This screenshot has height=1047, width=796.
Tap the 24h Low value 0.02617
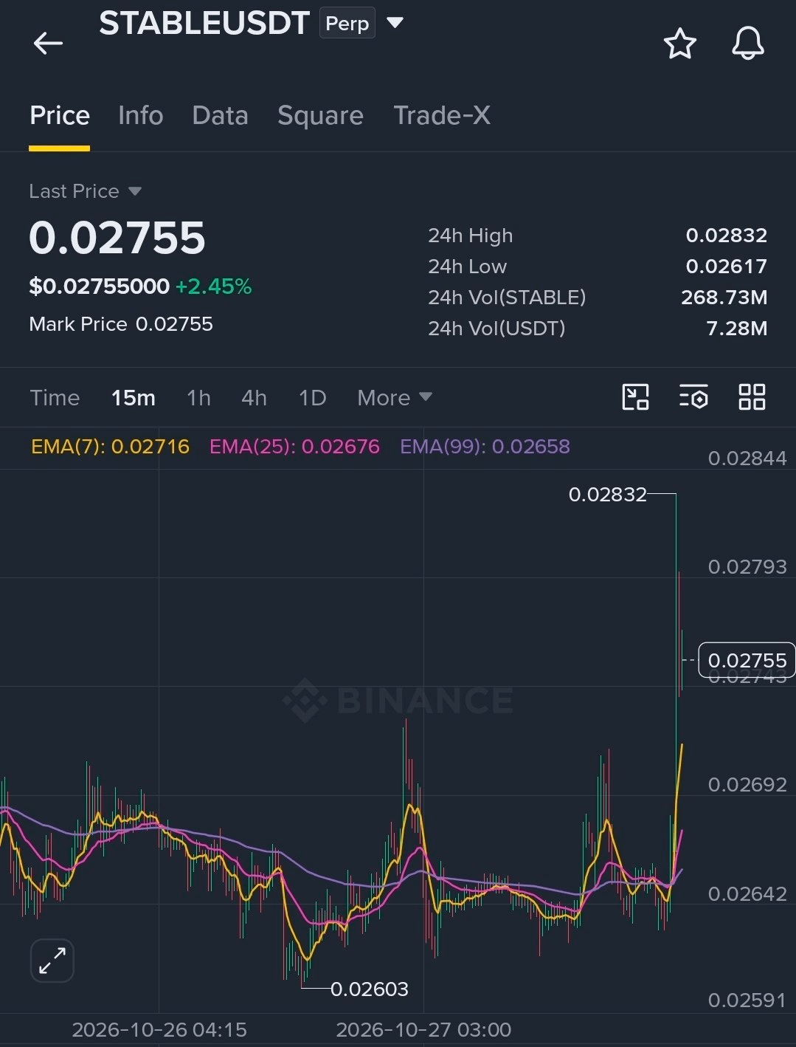coord(727,267)
